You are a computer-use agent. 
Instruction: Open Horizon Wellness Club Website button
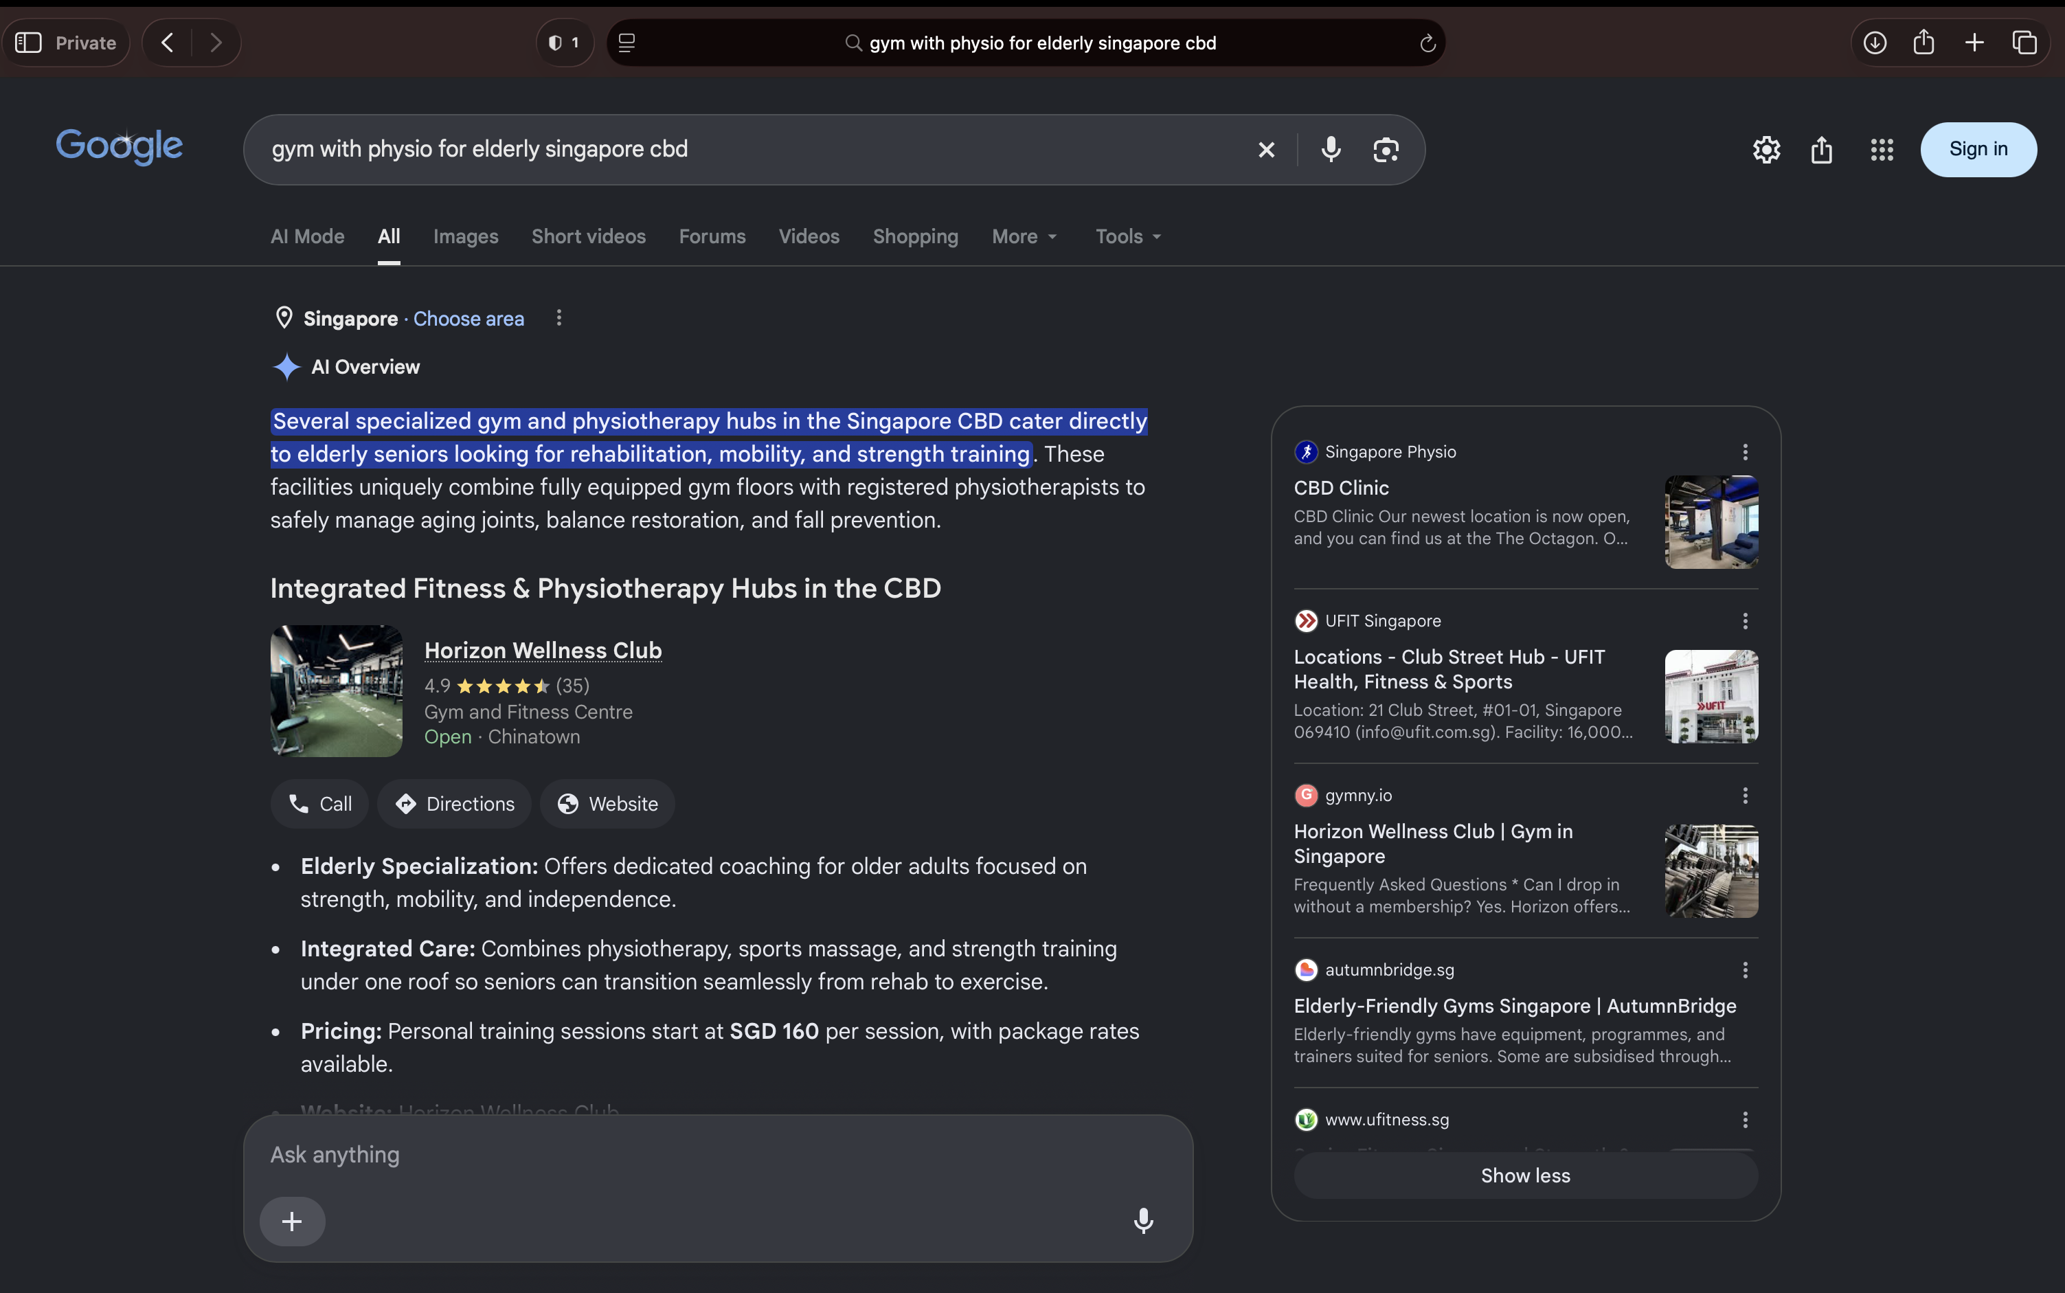[x=607, y=804]
